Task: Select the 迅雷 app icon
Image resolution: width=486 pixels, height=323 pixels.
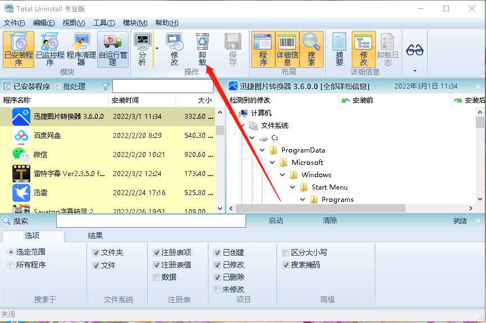Action: 21,193
